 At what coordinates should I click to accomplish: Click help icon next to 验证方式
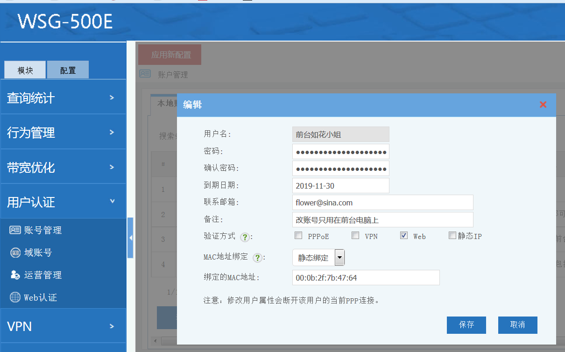[x=244, y=237]
